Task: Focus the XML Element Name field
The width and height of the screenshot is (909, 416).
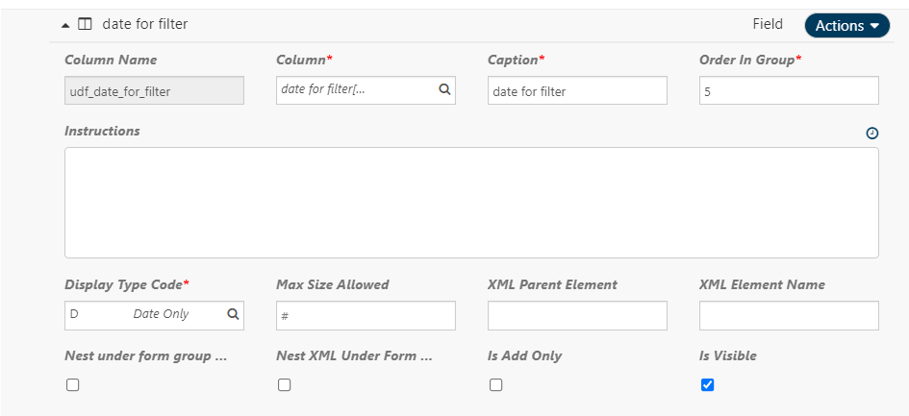Action: coord(789,316)
